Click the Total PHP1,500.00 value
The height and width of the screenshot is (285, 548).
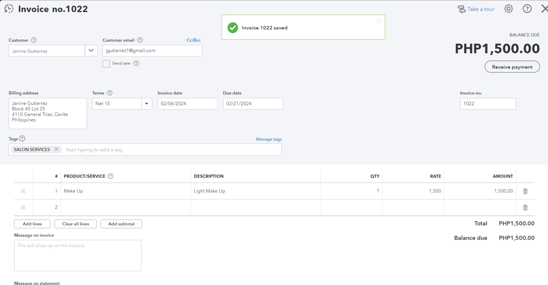516,223
